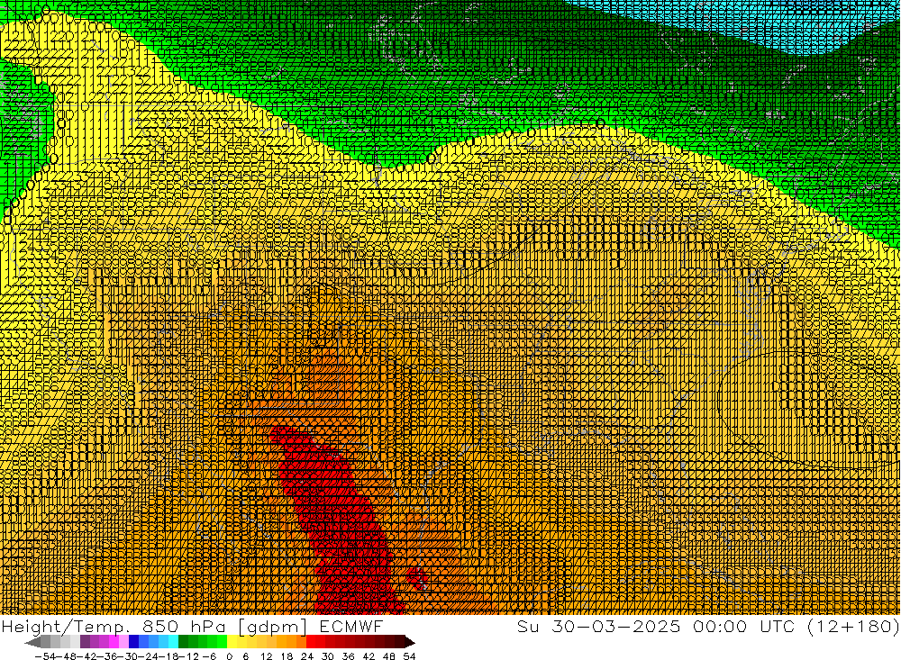This screenshot has height=660, width=901.
Task: Pick the bright yellow legend swatch above 0
Action: coord(232,642)
